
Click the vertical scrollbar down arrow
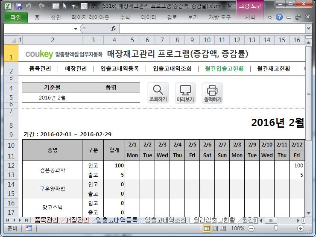point(308,213)
